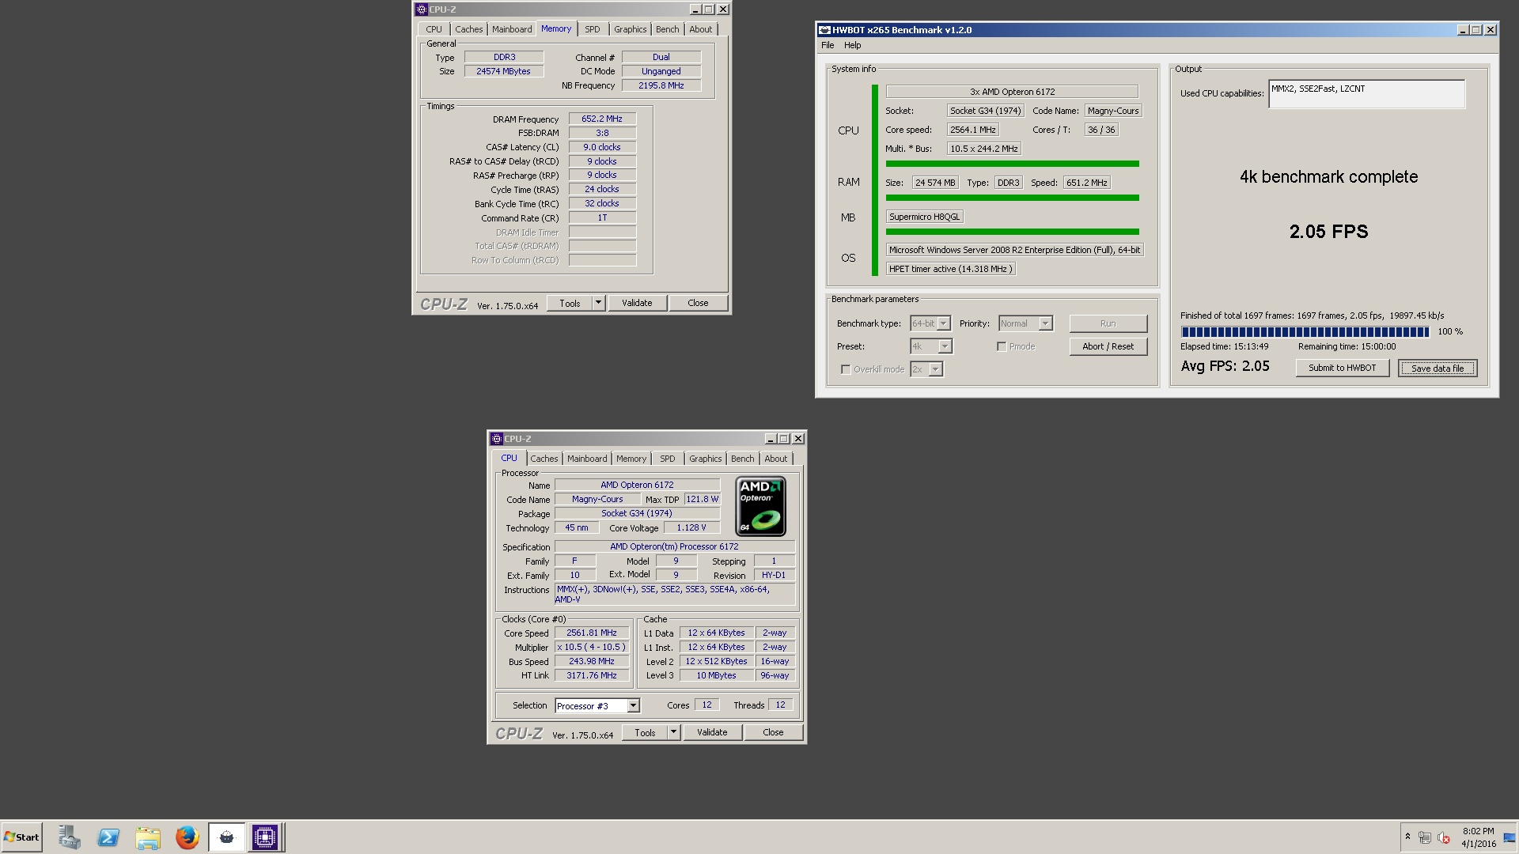Click the Instructions list field in CPU-Z
Image resolution: width=1519 pixels, height=854 pixels.
675,595
